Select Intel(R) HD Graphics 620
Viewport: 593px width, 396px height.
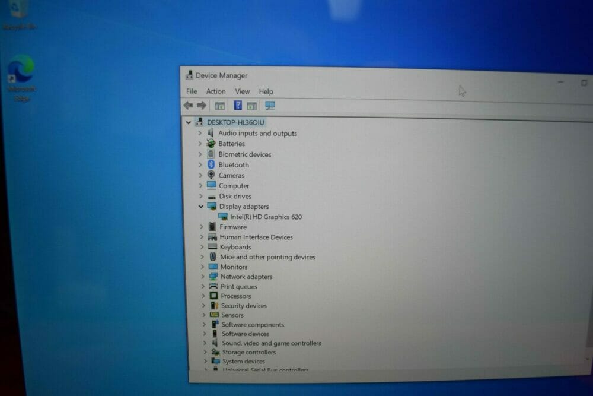[x=266, y=217]
